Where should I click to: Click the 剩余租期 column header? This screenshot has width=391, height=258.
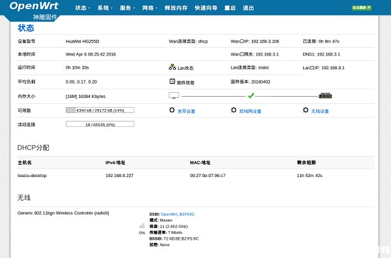(x=306, y=163)
